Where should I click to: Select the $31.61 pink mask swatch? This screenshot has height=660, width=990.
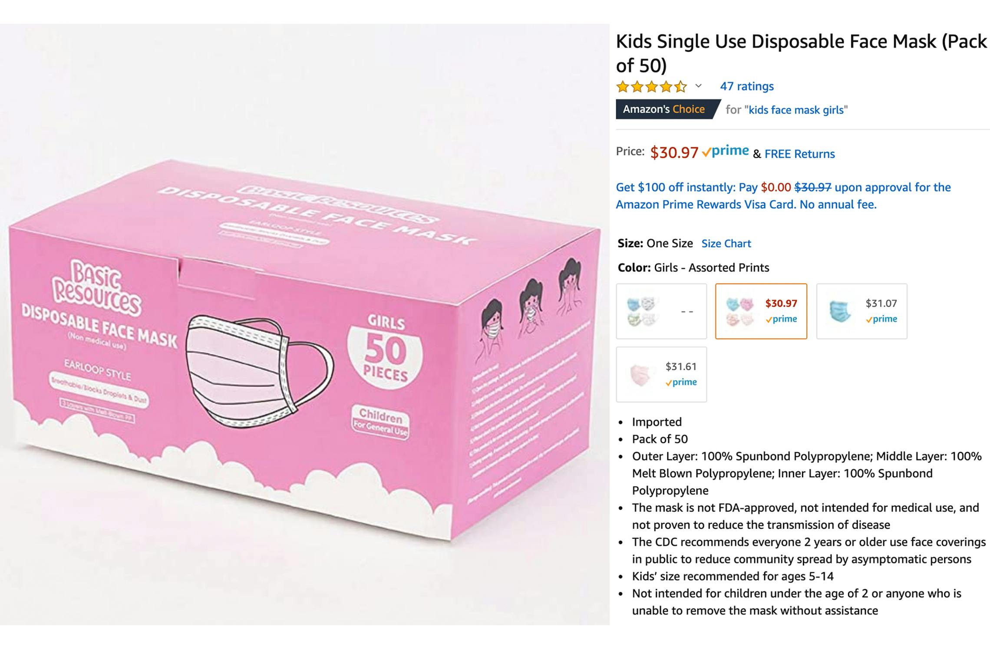point(661,374)
